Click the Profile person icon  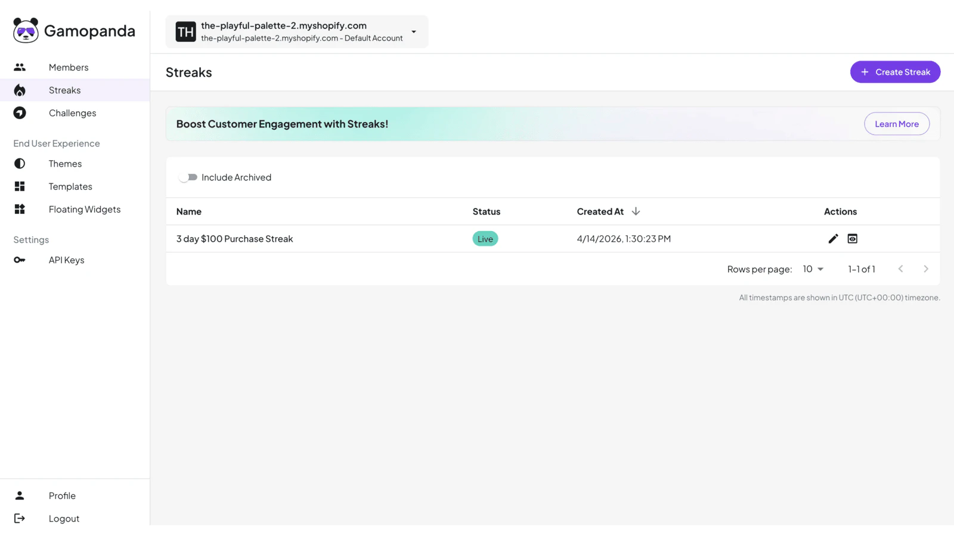click(x=20, y=496)
